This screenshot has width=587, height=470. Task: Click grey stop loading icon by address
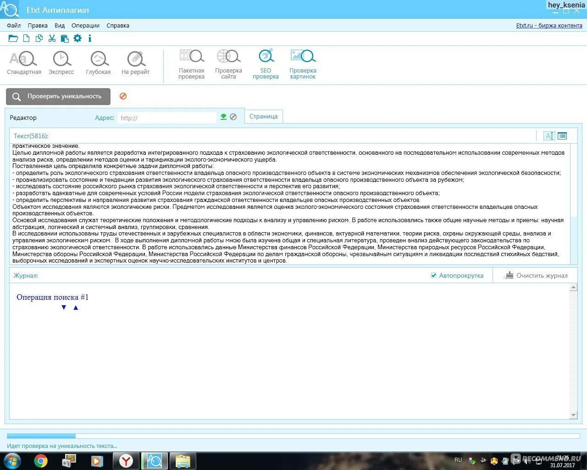233,117
